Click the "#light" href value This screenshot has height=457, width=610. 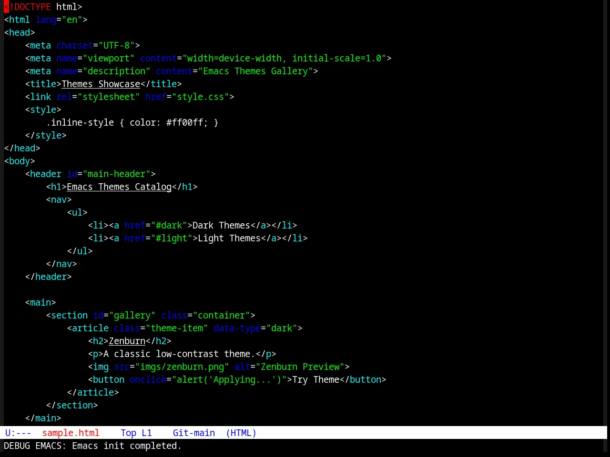(172, 238)
